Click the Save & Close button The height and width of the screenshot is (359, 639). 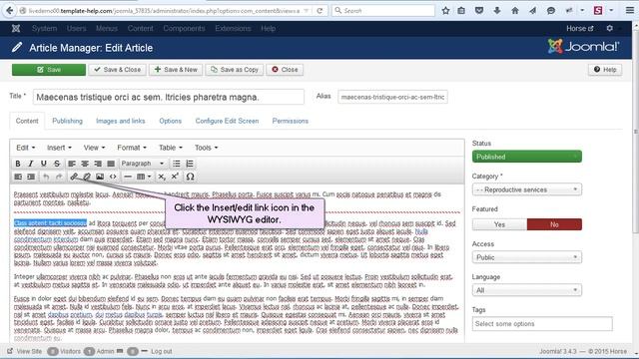pyautogui.click(x=118, y=70)
